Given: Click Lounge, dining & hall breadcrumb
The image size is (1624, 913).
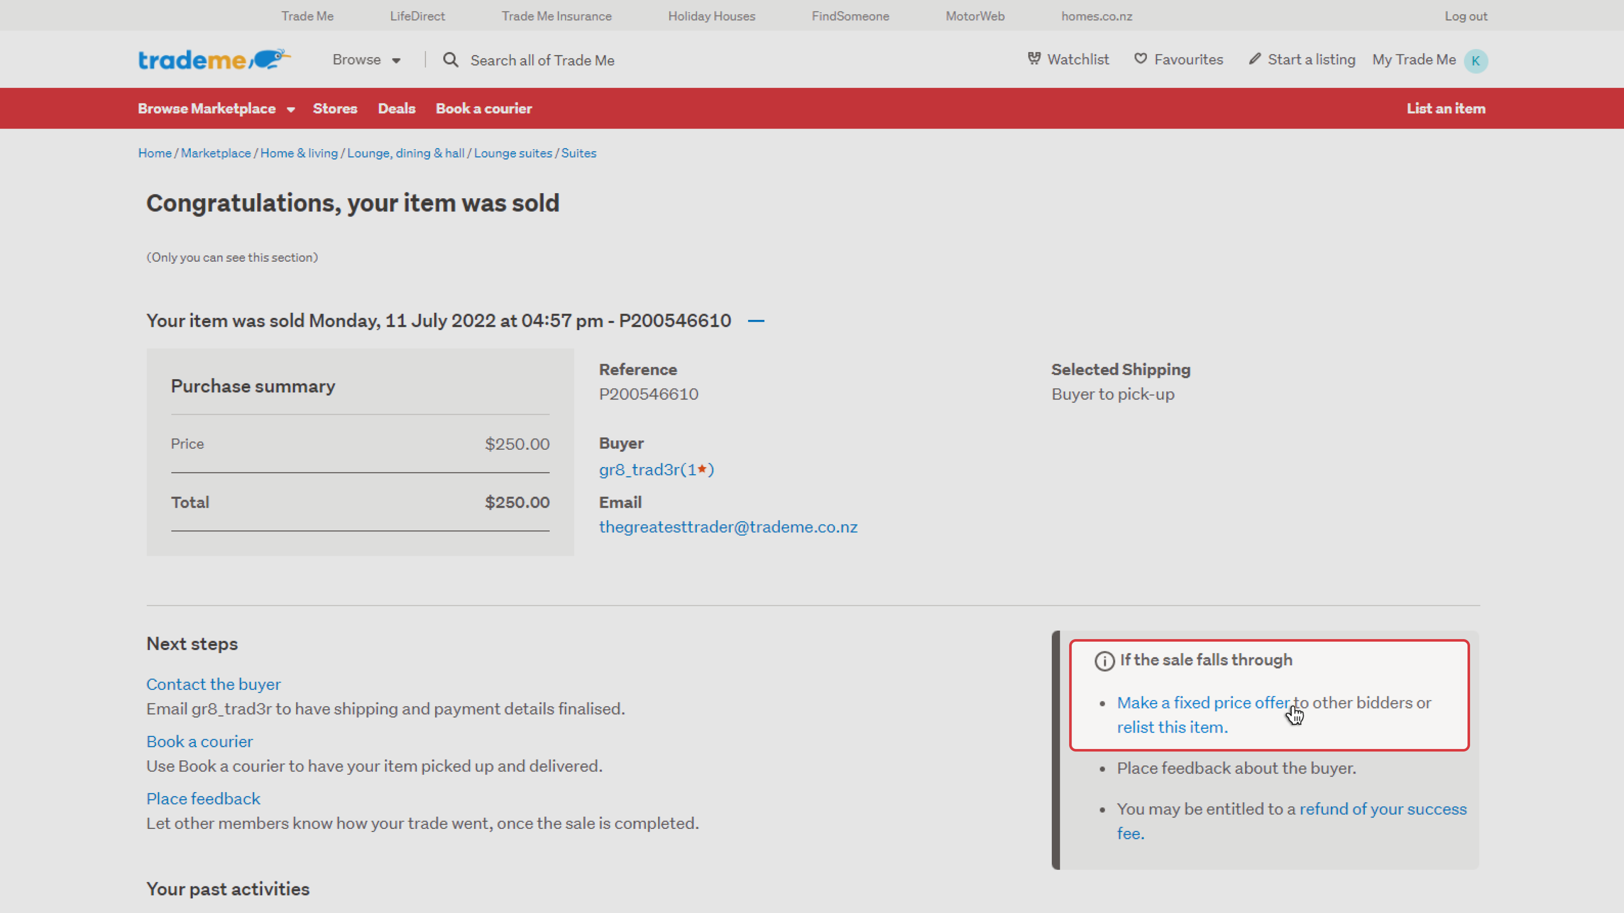Looking at the screenshot, I should [x=406, y=153].
